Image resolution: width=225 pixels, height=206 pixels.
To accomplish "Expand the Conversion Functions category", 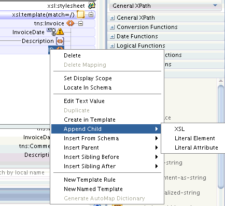I will (112, 27).
